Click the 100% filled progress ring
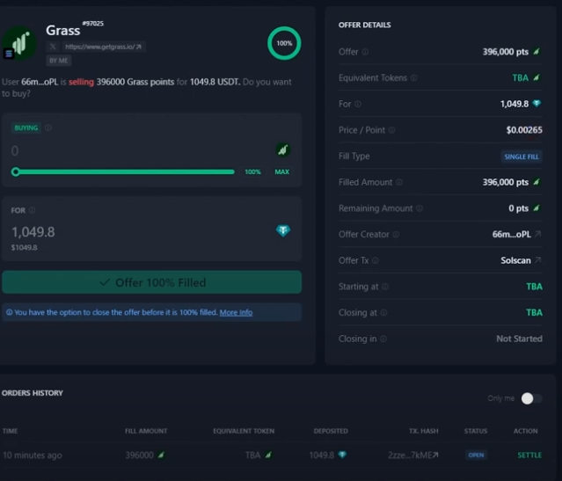562x481 pixels. tap(284, 43)
